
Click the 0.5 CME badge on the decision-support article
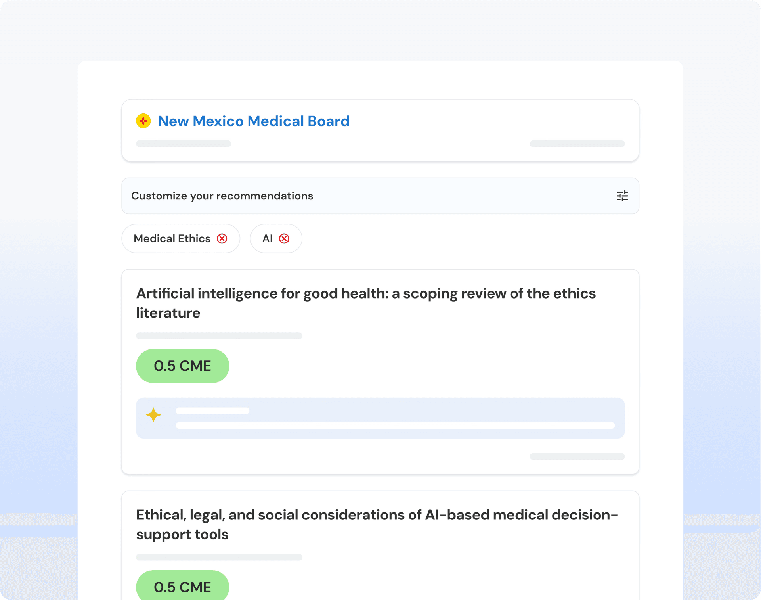(x=182, y=587)
